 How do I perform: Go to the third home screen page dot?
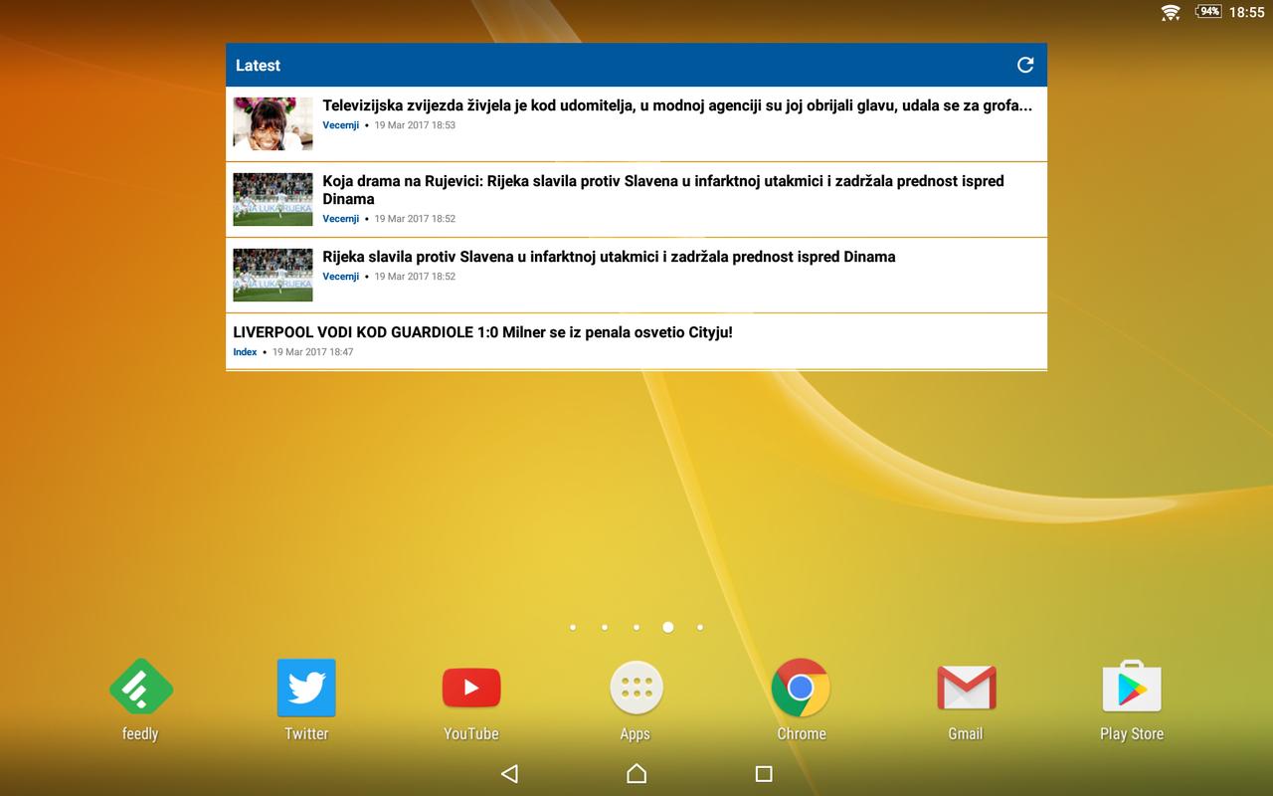[636, 627]
